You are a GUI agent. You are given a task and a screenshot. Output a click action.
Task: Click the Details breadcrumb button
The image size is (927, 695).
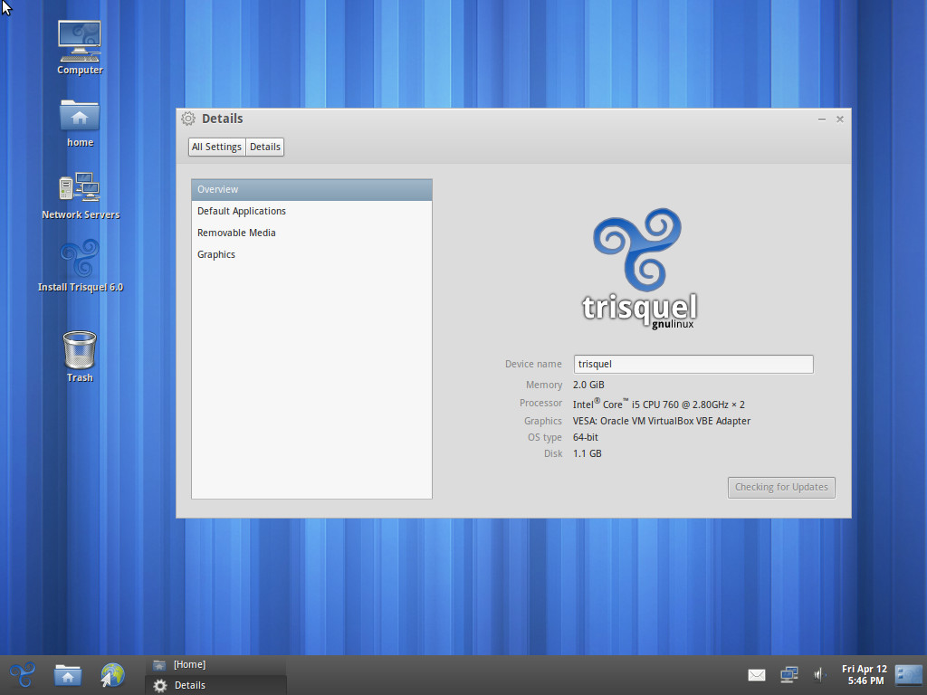(265, 148)
